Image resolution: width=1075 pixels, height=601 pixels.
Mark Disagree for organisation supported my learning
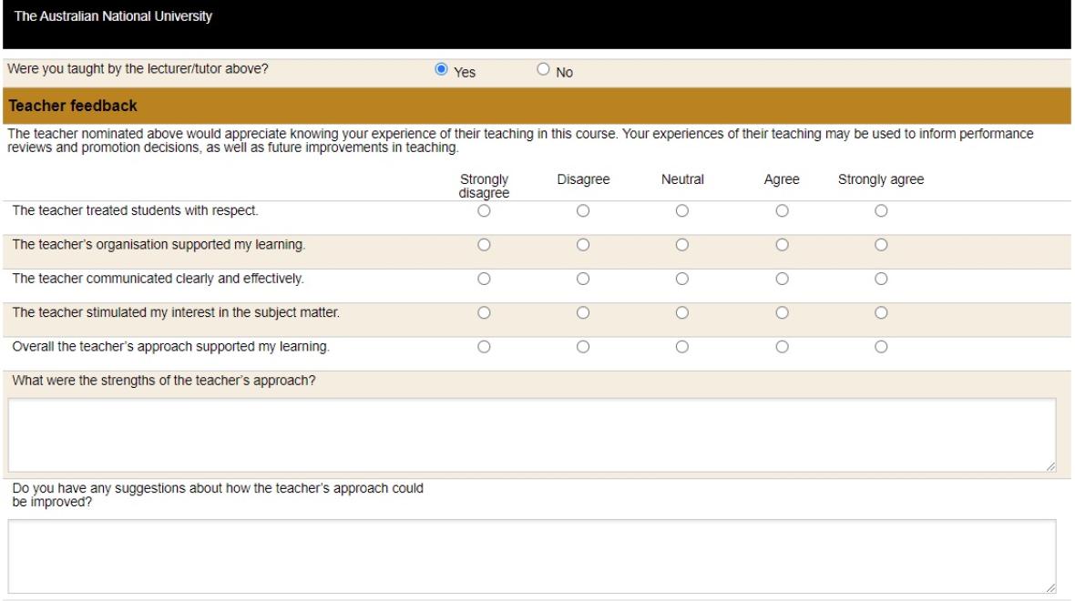[x=583, y=245]
